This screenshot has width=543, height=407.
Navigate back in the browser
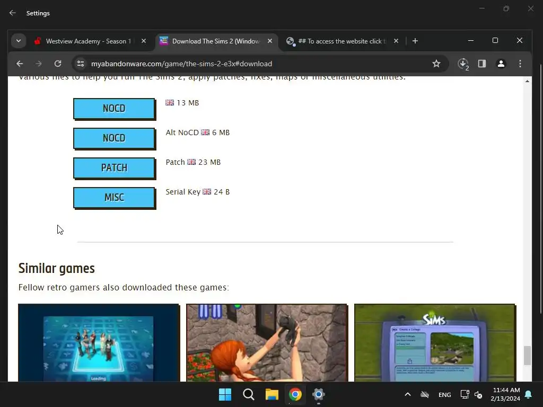coord(20,64)
